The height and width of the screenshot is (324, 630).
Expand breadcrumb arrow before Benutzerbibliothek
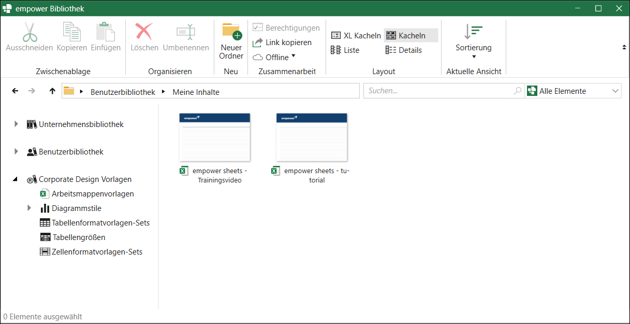point(82,92)
